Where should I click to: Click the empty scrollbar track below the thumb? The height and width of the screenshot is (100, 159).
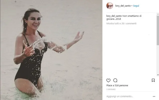[158, 59]
